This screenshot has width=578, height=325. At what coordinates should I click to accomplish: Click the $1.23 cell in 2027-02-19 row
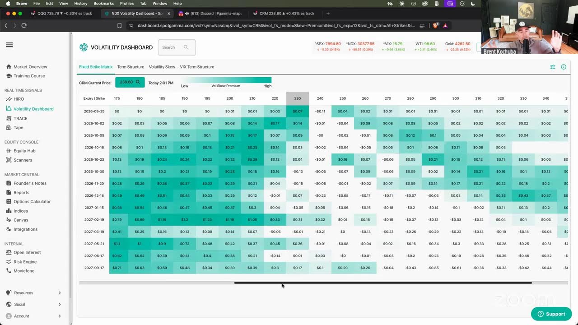(x=207, y=220)
